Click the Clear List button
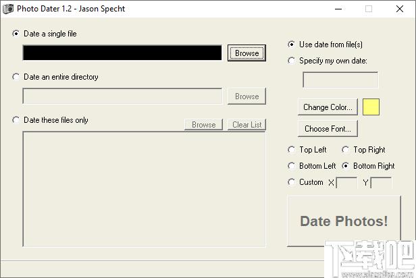Viewport: 416px width, 278px height. coord(246,125)
